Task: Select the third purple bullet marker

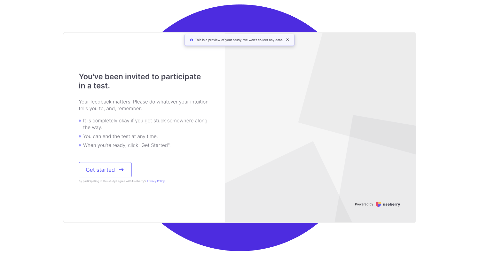Action: tap(79, 145)
